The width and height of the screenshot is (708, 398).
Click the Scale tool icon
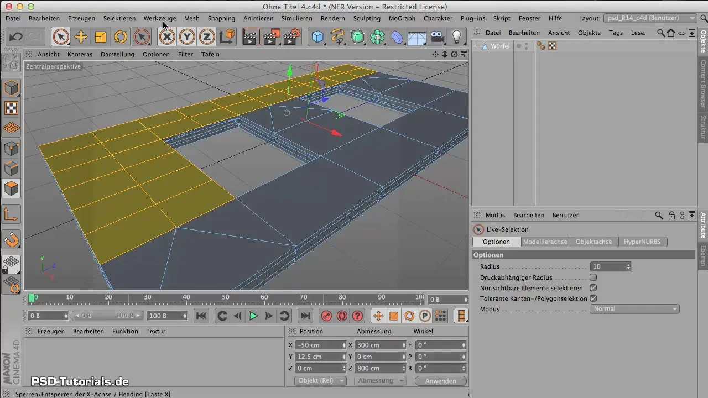[101, 37]
